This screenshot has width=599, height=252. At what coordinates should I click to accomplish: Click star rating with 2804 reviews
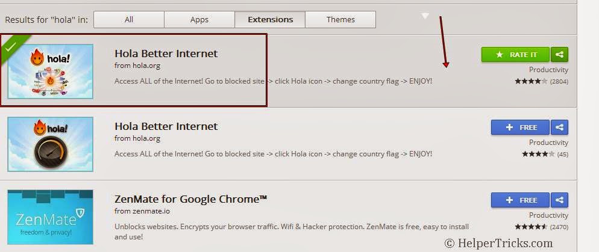pos(531,81)
